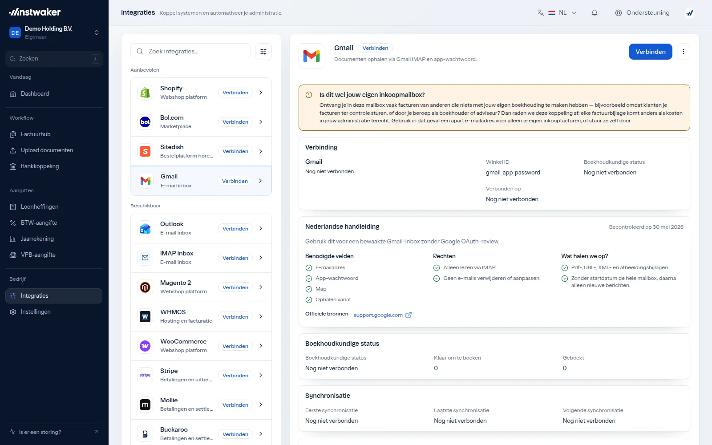Click 'Gecontroleerd op 30 mei 2026' text
Viewport: 712px width, 445px height.
pos(646,227)
